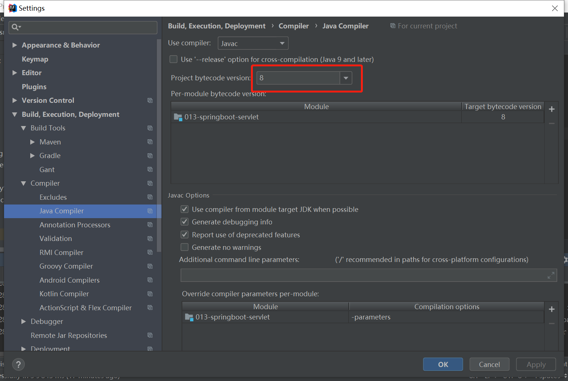Click the project-level icon beside Excludes

click(x=150, y=197)
